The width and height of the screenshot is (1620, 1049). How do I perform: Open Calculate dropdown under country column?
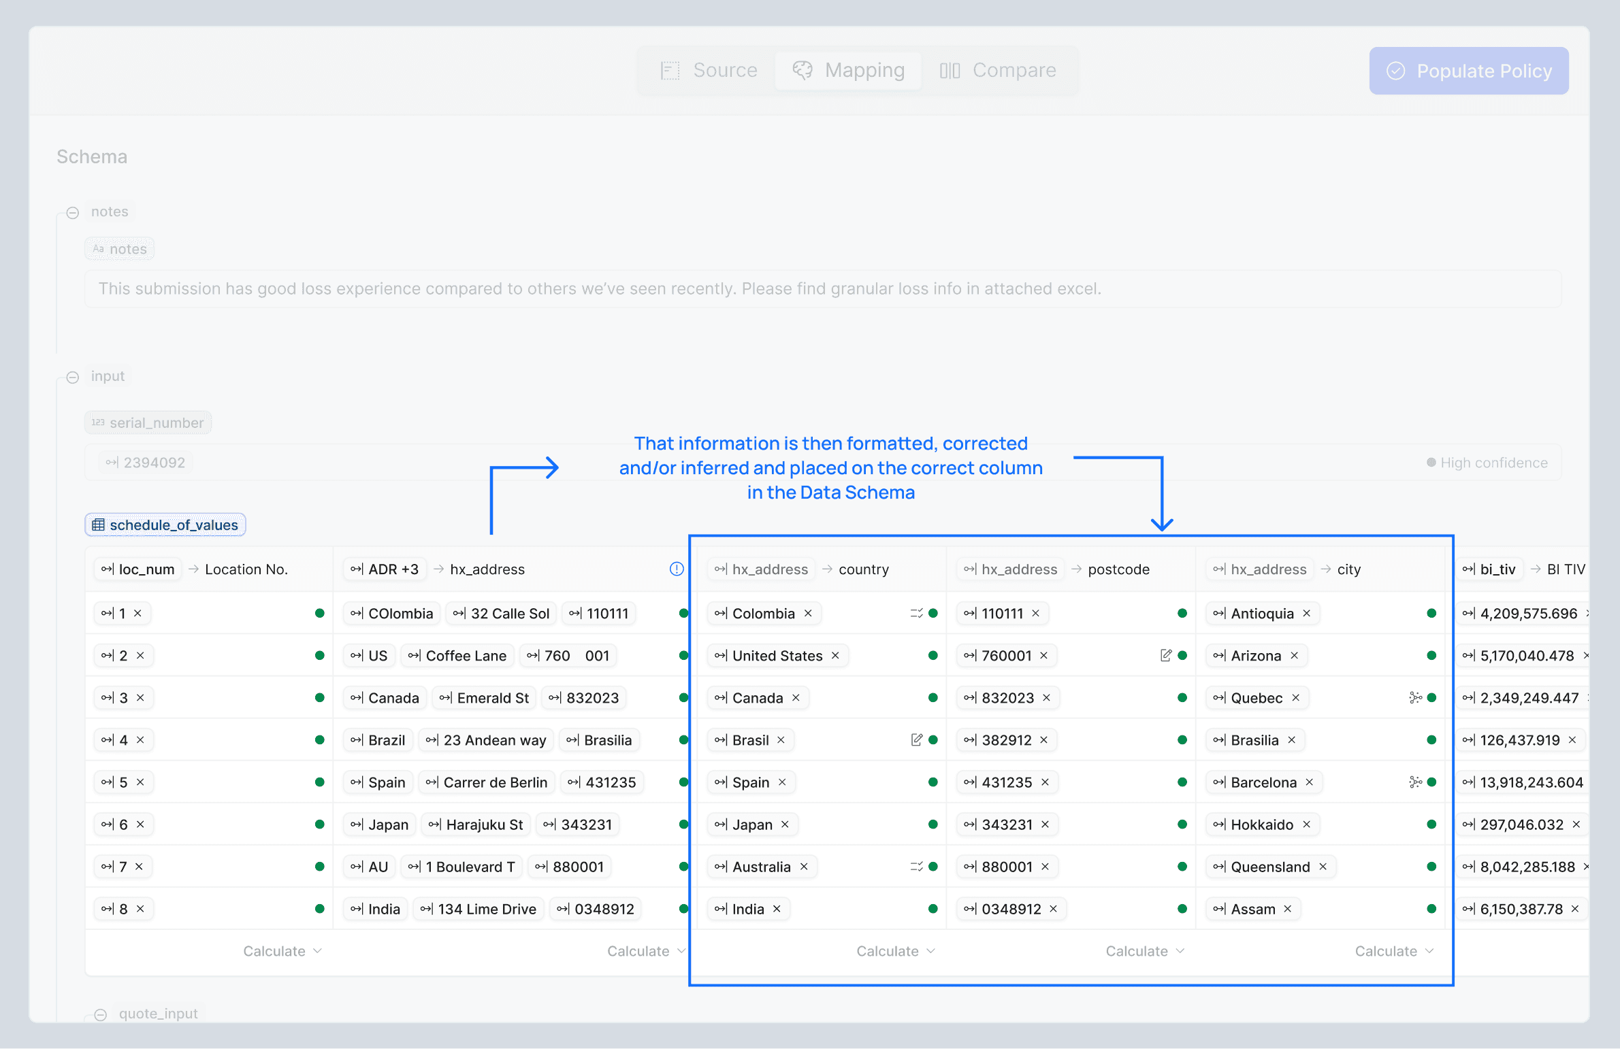[895, 950]
